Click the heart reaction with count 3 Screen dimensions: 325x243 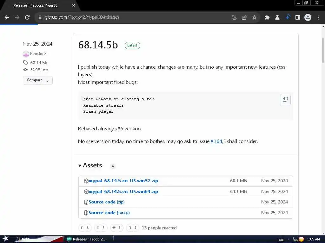click(116, 228)
